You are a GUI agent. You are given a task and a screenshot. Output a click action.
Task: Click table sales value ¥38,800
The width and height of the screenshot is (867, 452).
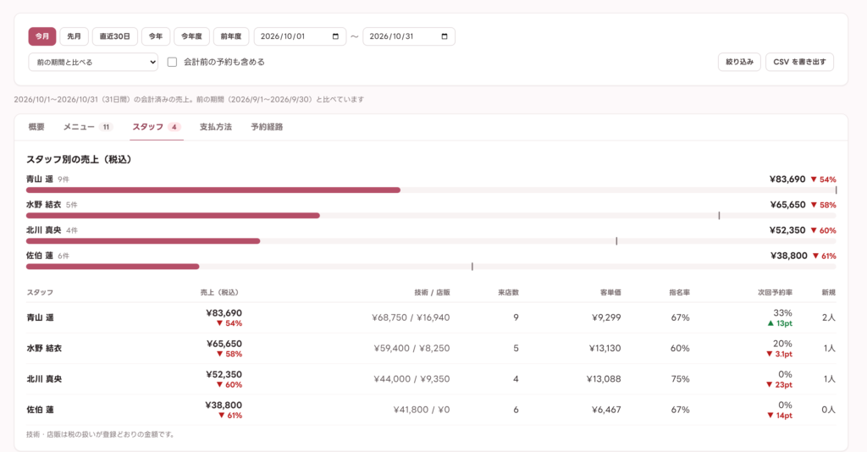(224, 405)
